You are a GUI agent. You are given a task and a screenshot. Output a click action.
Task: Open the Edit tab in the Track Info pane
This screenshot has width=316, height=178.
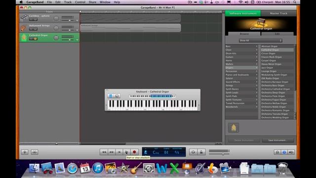tap(277, 34)
